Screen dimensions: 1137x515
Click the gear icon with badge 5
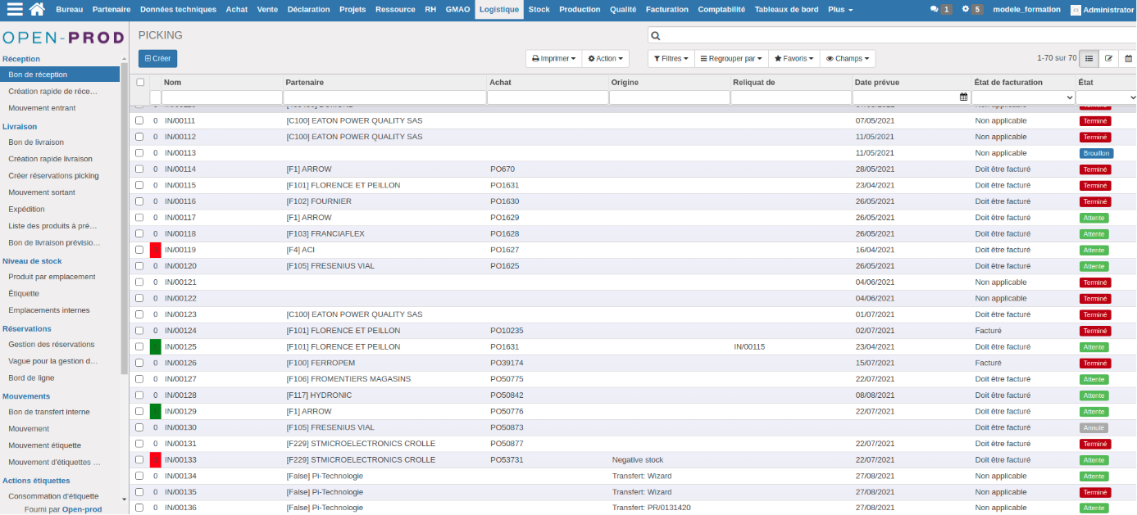coord(966,9)
